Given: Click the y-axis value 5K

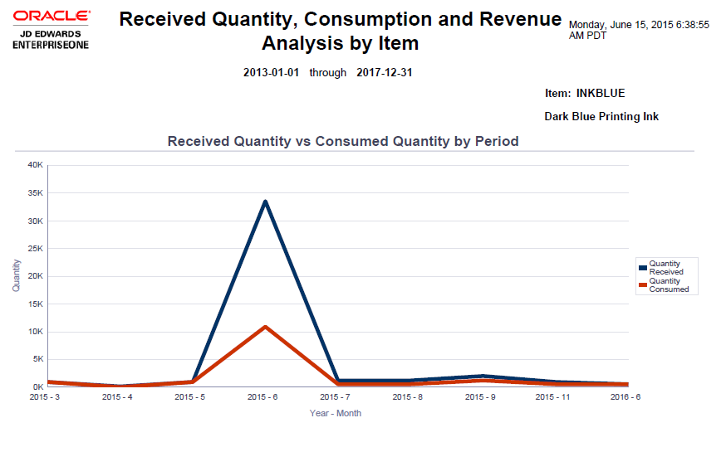Looking at the screenshot, I should click(38, 359).
